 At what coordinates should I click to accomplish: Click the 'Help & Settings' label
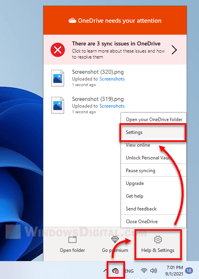pyautogui.click(x=158, y=250)
